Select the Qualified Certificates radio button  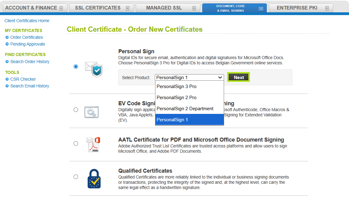tap(76, 176)
